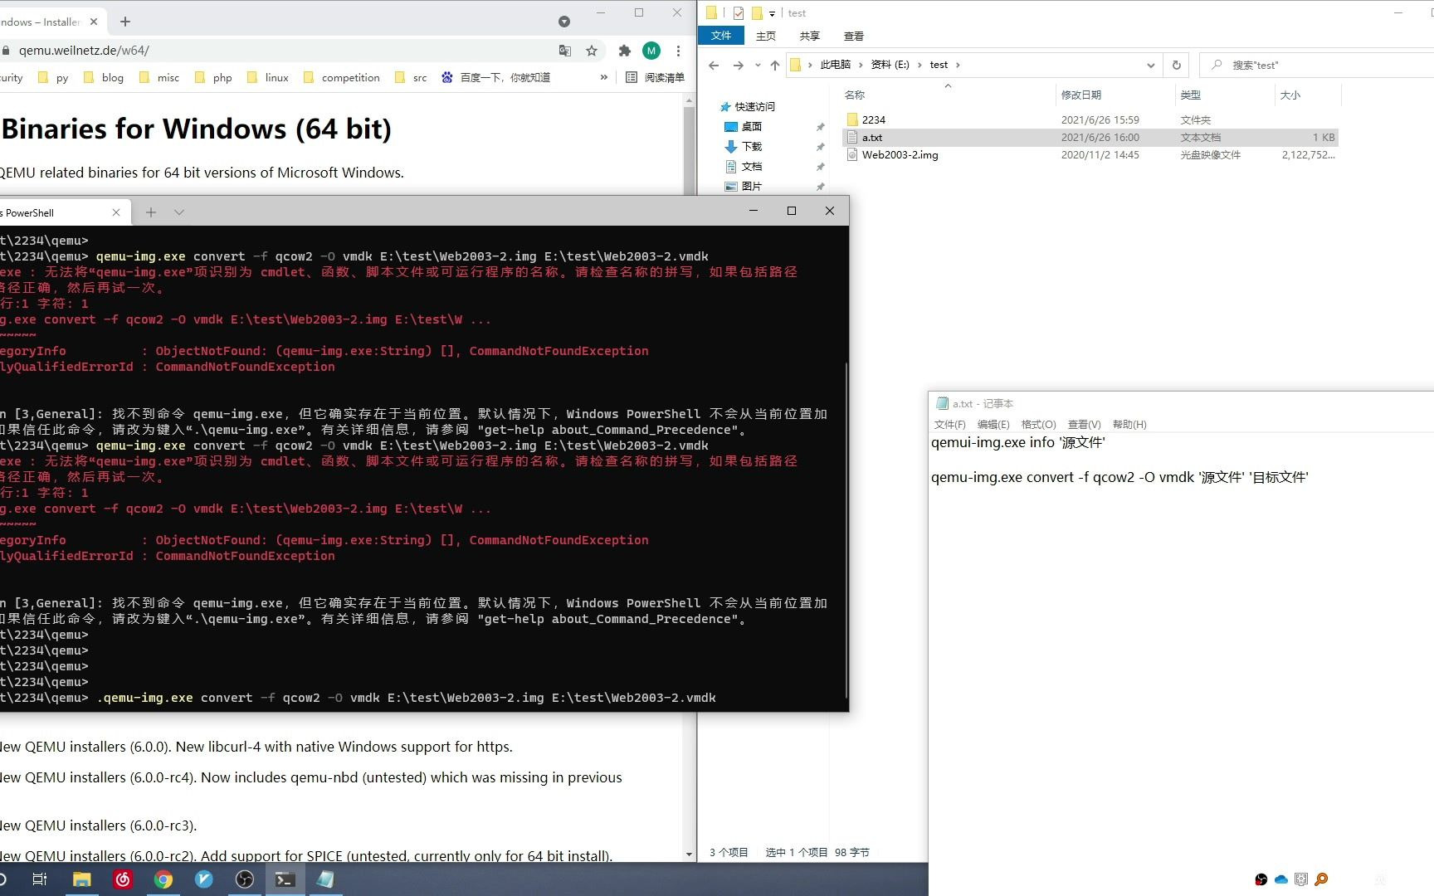The image size is (1434, 896).
Task: Open the 格式(O) menu in Notepad
Action: tap(1037, 424)
